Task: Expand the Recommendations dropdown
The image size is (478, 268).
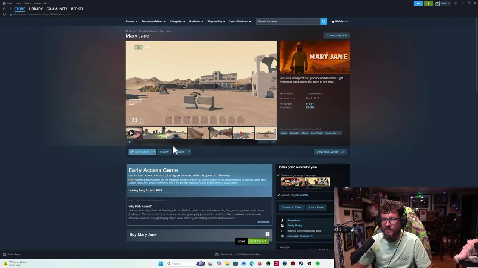Action: (x=153, y=22)
